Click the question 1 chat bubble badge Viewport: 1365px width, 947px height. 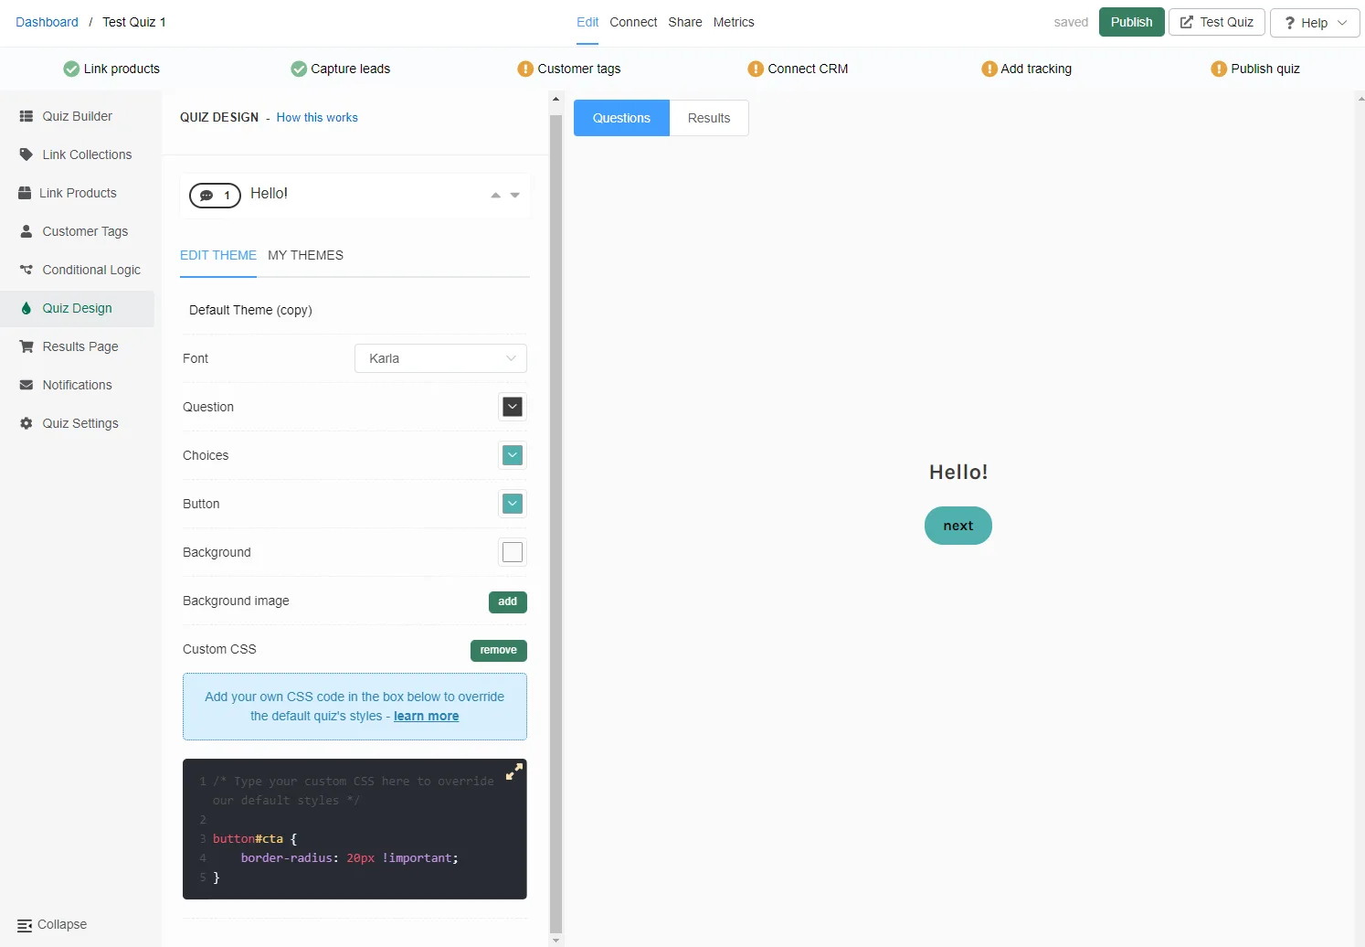(x=215, y=195)
